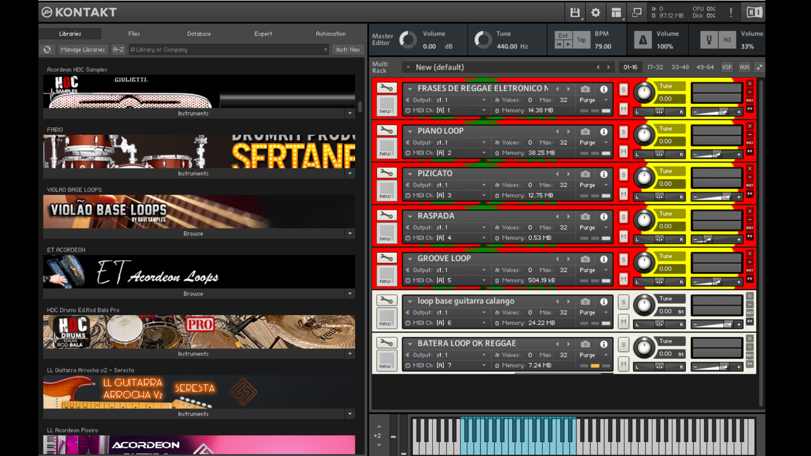Open wrench edit mode for BATERA LOOP OK REGGAE
Image resolution: width=811 pixels, height=456 pixels.
coord(386,343)
